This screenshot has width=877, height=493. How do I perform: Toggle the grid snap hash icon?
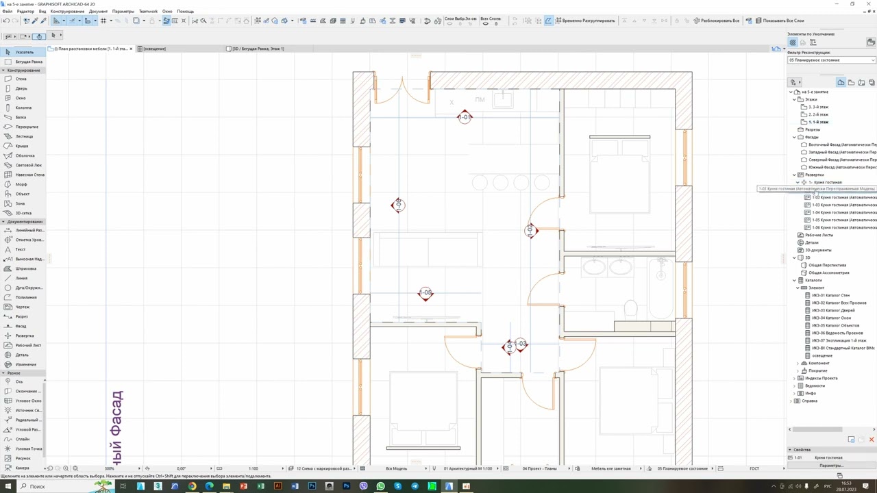(103, 21)
